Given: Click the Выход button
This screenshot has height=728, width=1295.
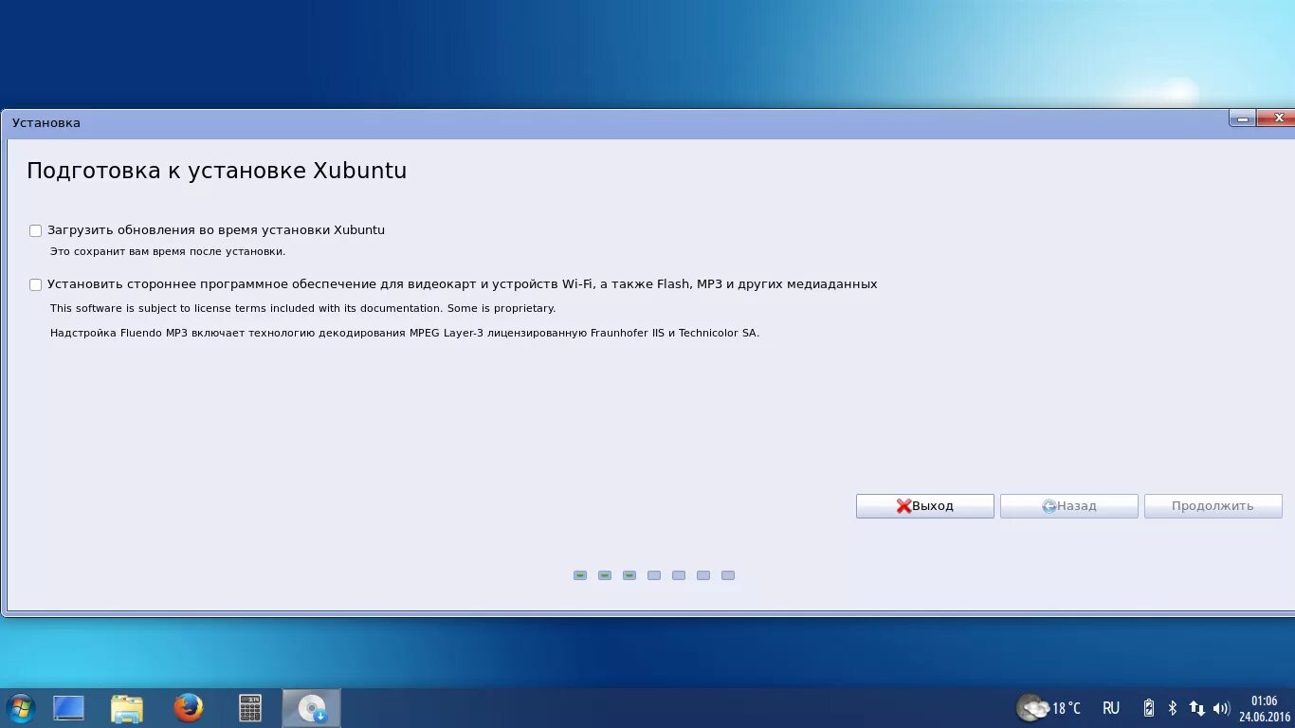Looking at the screenshot, I should [x=924, y=506].
